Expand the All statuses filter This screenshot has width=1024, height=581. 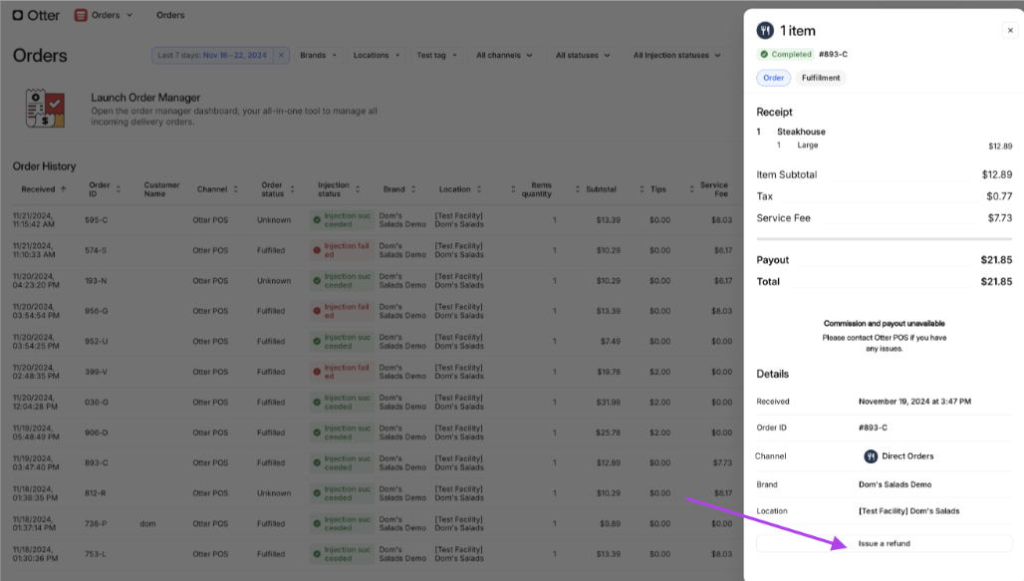click(583, 56)
